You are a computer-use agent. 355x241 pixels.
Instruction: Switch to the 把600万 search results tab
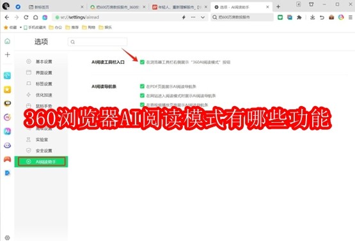(x=118, y=7)
